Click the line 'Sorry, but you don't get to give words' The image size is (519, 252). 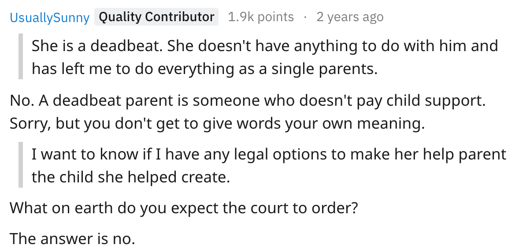[217, 123]
